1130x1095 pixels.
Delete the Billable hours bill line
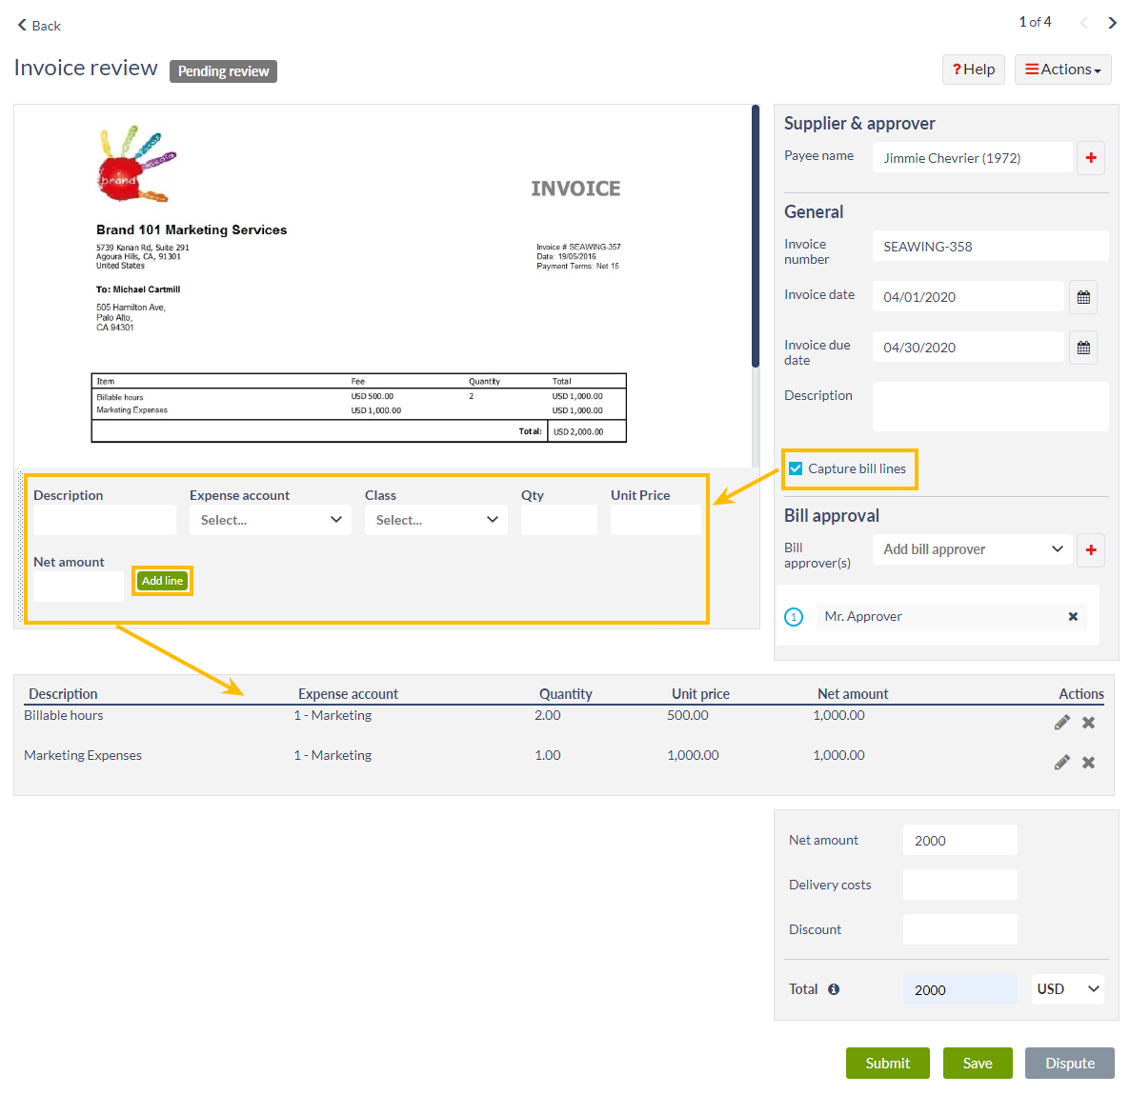click(x=1088, y=723)
